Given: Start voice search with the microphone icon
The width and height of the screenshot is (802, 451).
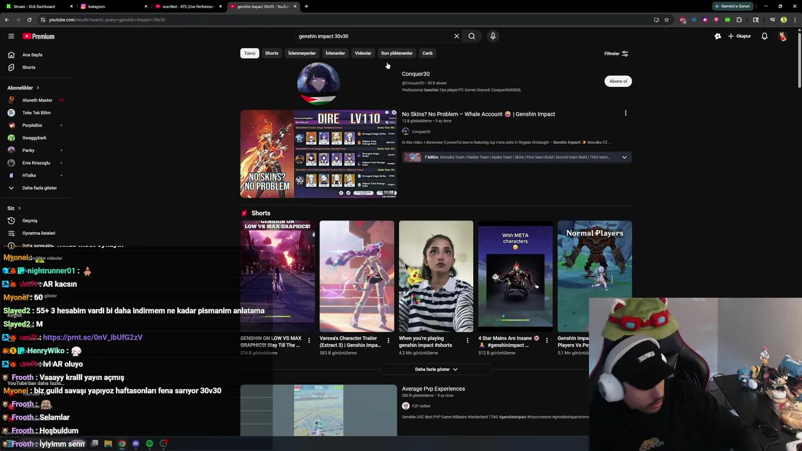Looking at the screenshot, I should [493, 36].
